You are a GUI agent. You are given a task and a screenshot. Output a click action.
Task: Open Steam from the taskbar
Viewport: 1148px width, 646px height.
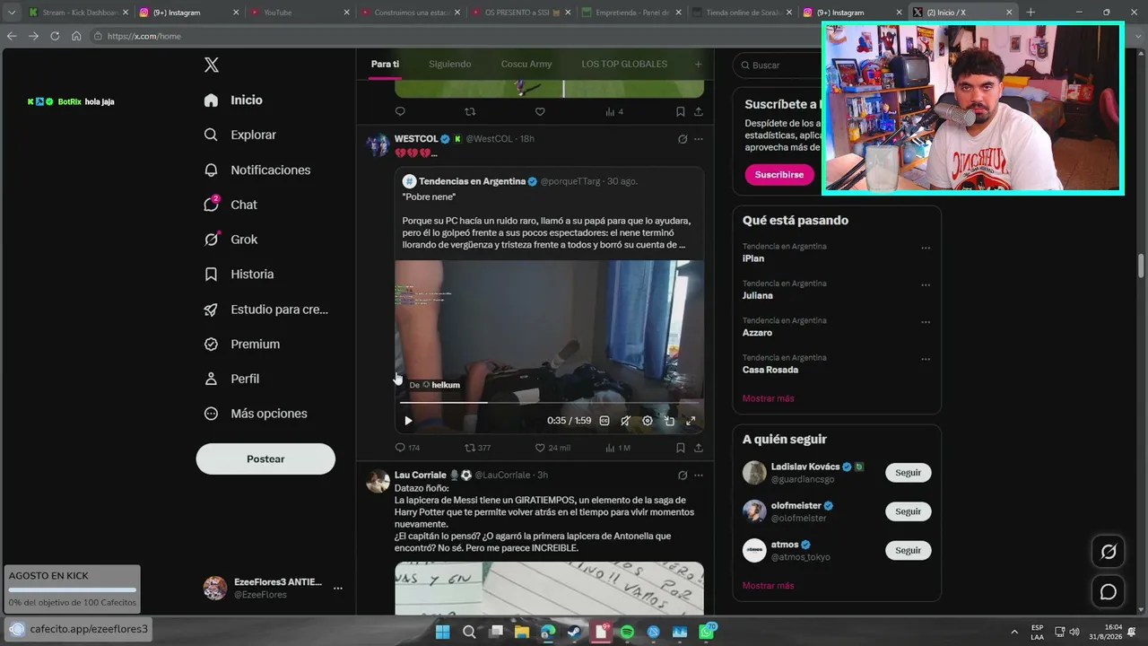coord(574,633)
